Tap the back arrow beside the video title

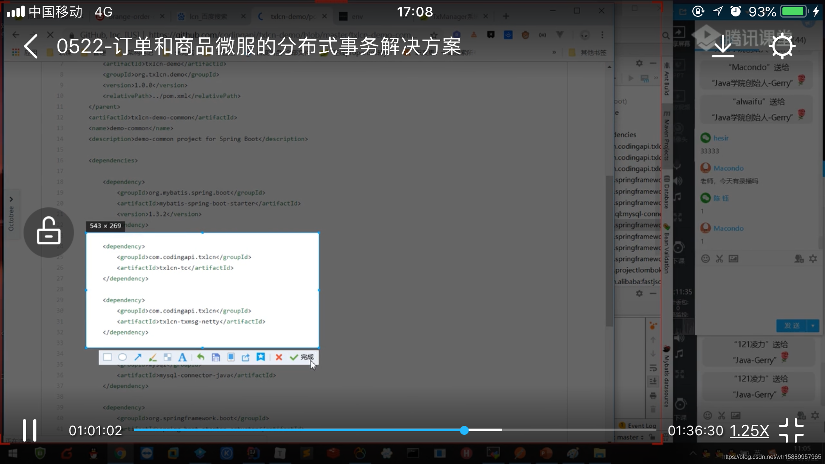point(31,46)
